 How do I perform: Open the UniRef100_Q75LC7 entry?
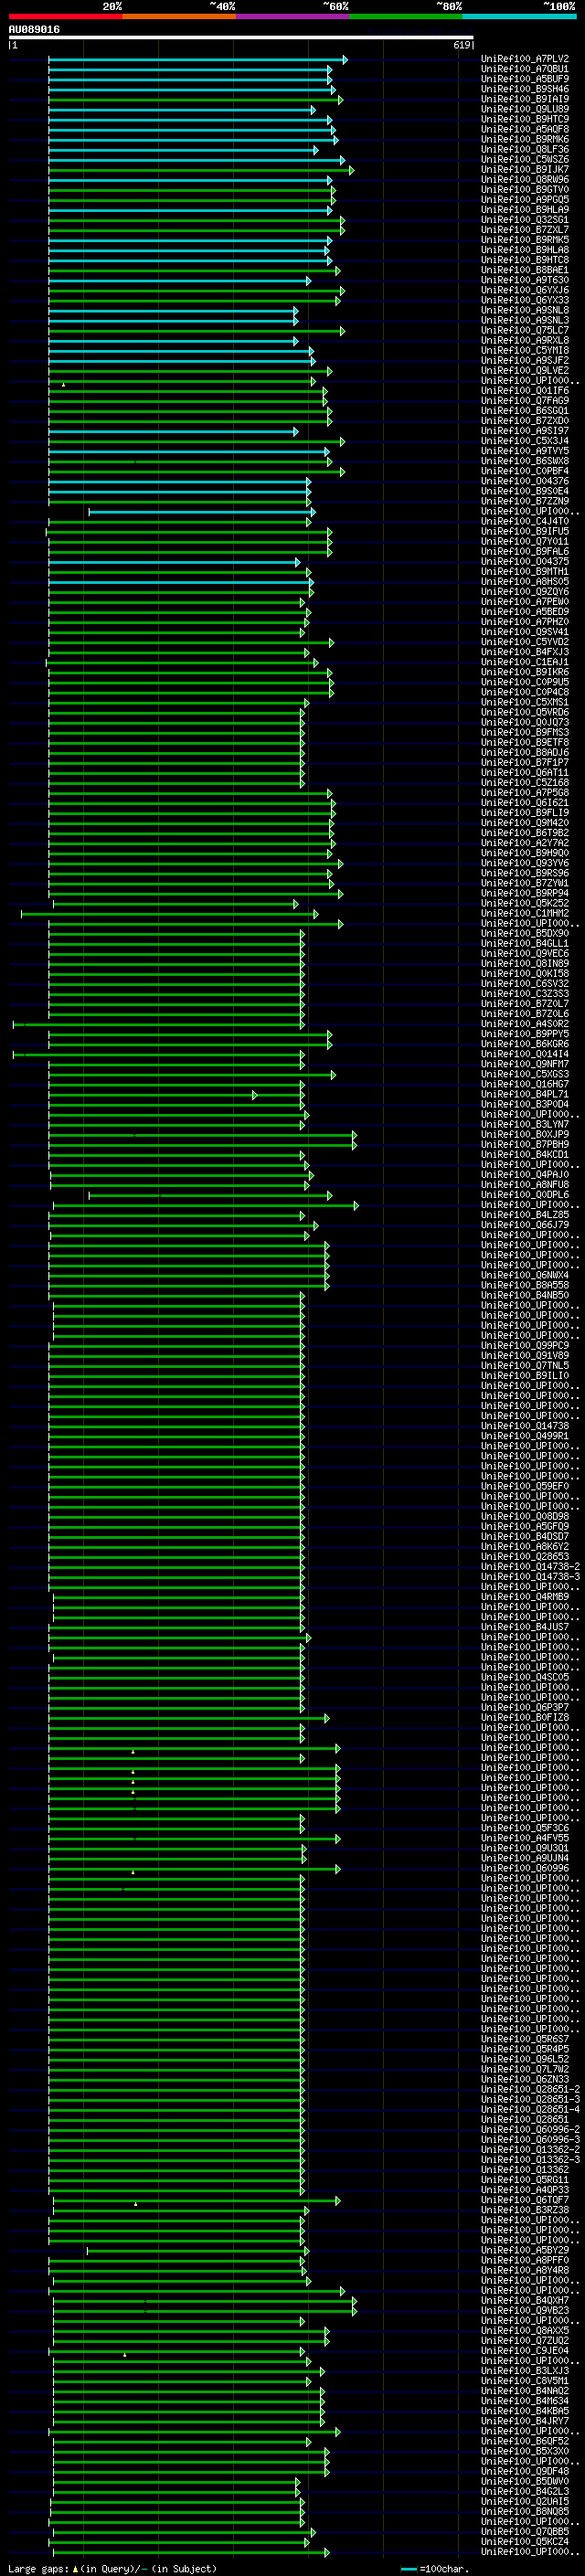point(525,331)
